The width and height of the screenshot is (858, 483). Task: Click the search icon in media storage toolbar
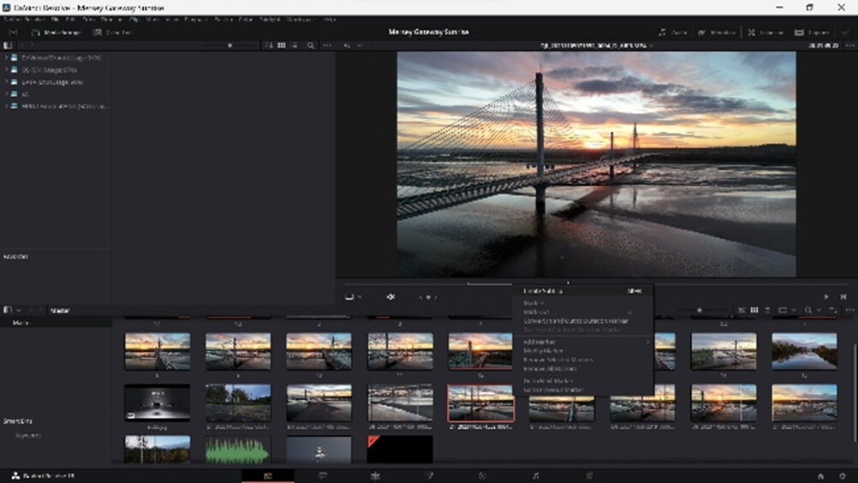tap(311, 45)
